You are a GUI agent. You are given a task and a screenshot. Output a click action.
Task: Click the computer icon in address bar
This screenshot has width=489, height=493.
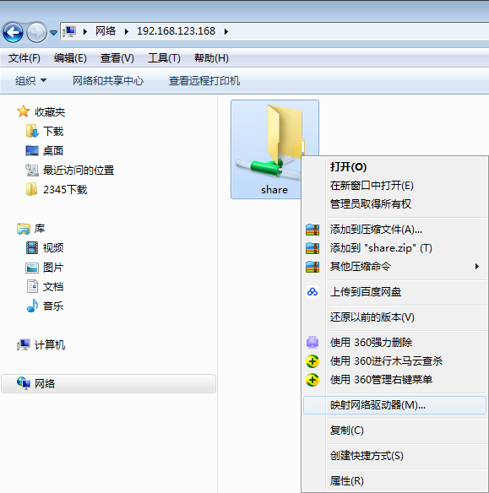69,31
